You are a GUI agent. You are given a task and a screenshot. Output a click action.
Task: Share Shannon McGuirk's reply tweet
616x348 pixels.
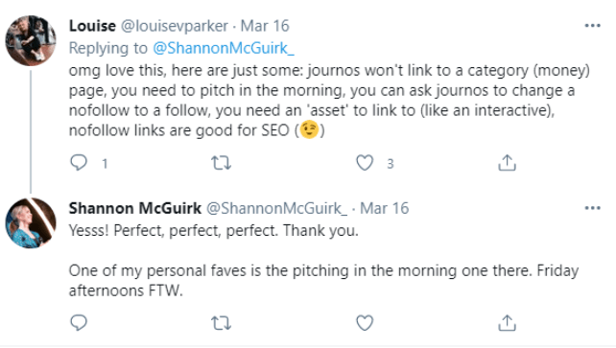507,323
